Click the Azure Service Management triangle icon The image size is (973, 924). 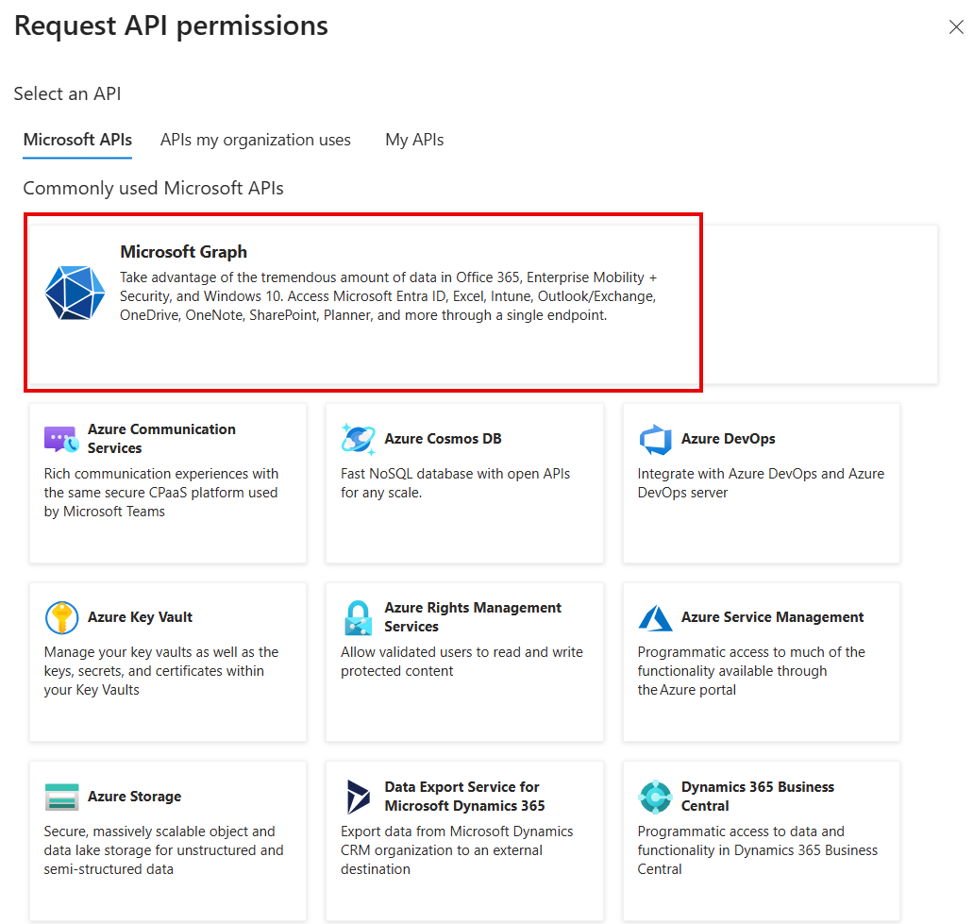pos(655,617)
